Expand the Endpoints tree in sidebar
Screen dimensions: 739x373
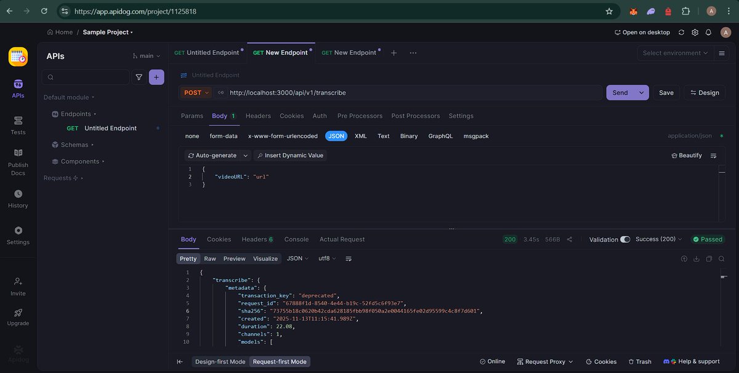tap(75, 113)
